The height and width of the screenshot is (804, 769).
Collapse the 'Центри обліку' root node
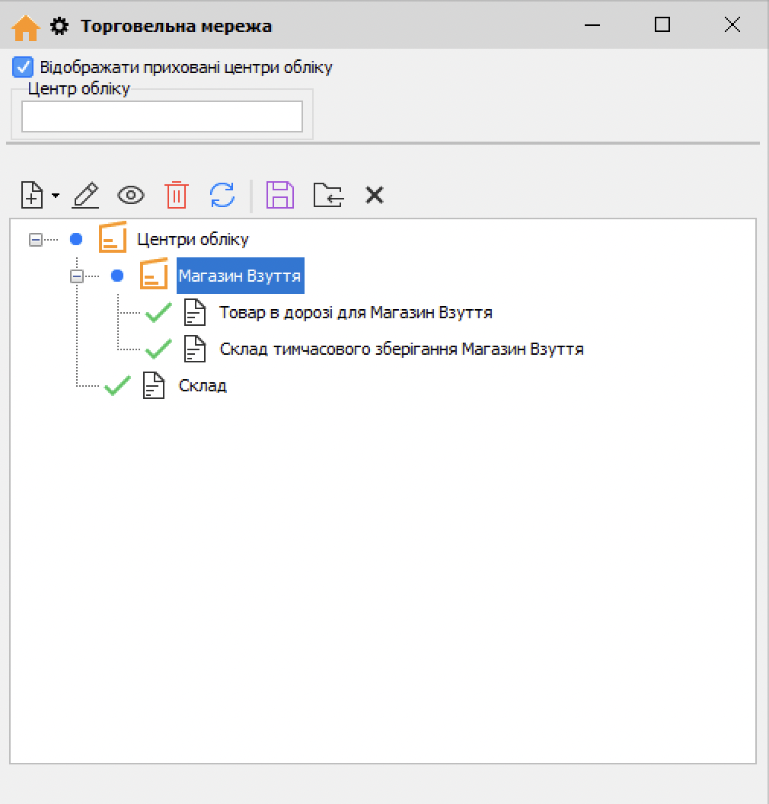tap(35, 240)
